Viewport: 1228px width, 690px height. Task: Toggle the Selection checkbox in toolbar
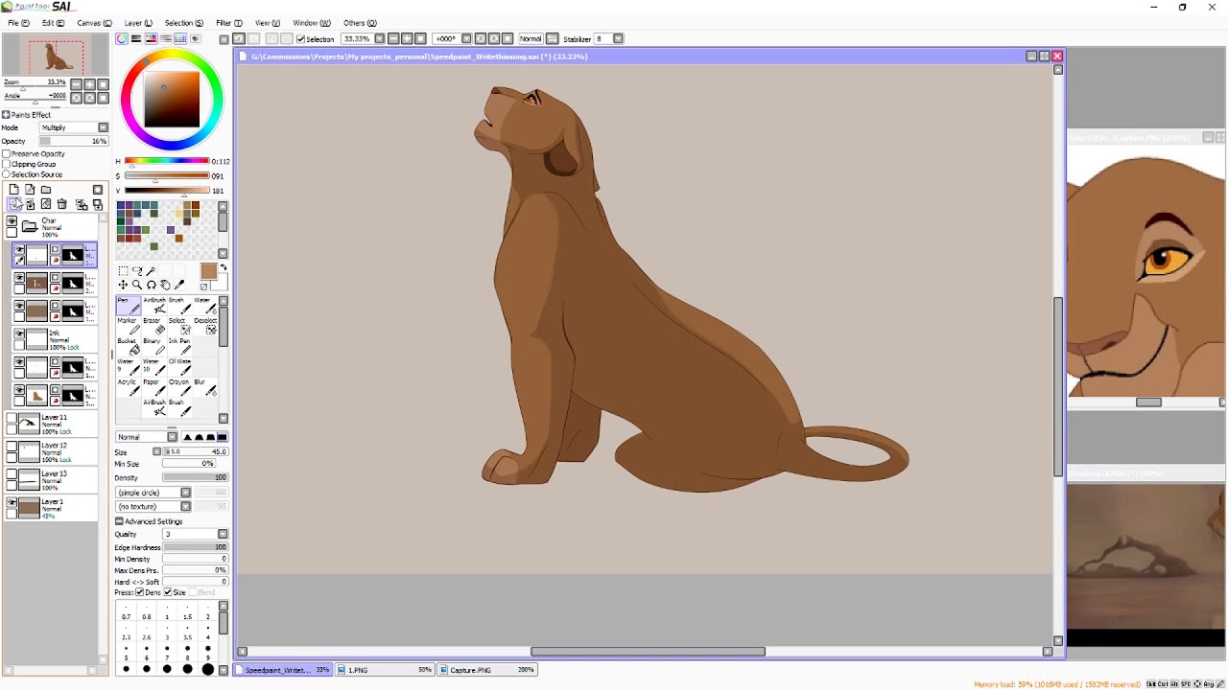coord(300,39)
